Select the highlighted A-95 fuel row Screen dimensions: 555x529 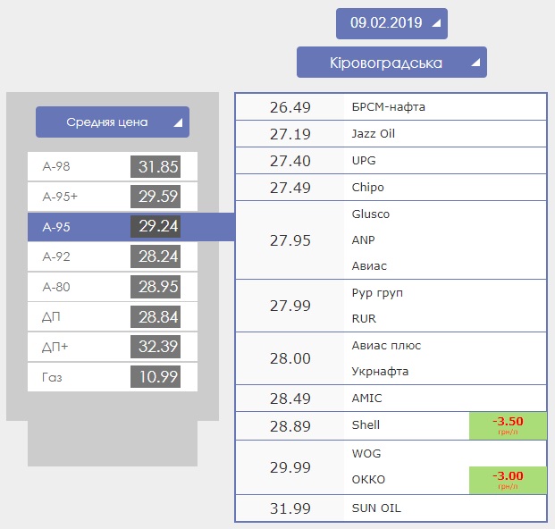[131, 227]
